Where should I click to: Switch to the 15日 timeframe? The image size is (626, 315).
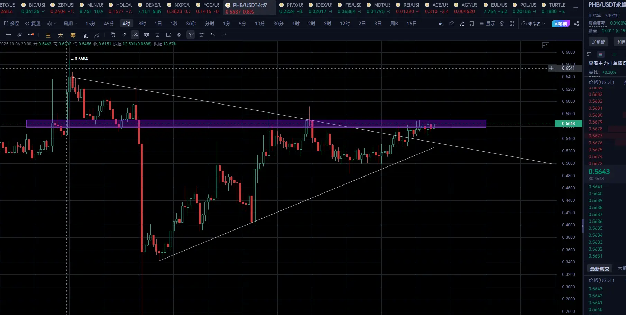click(x=412, y=24)
